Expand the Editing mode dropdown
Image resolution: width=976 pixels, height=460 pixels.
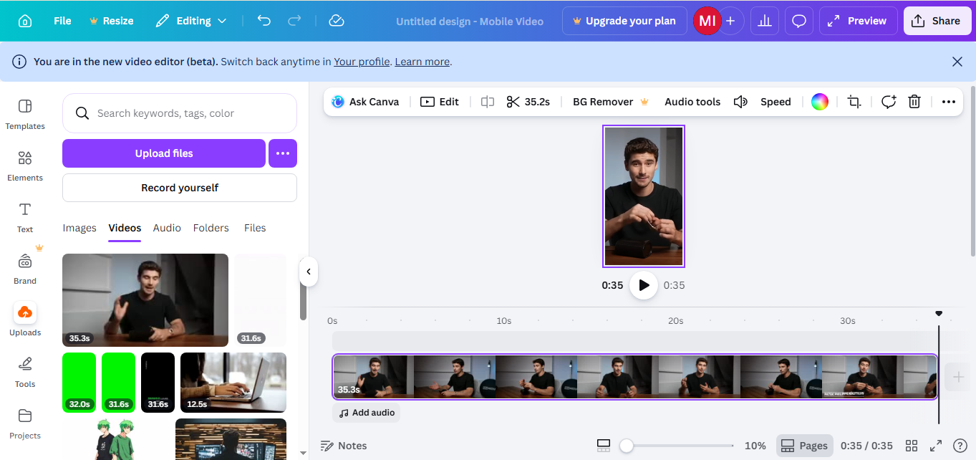191,21
